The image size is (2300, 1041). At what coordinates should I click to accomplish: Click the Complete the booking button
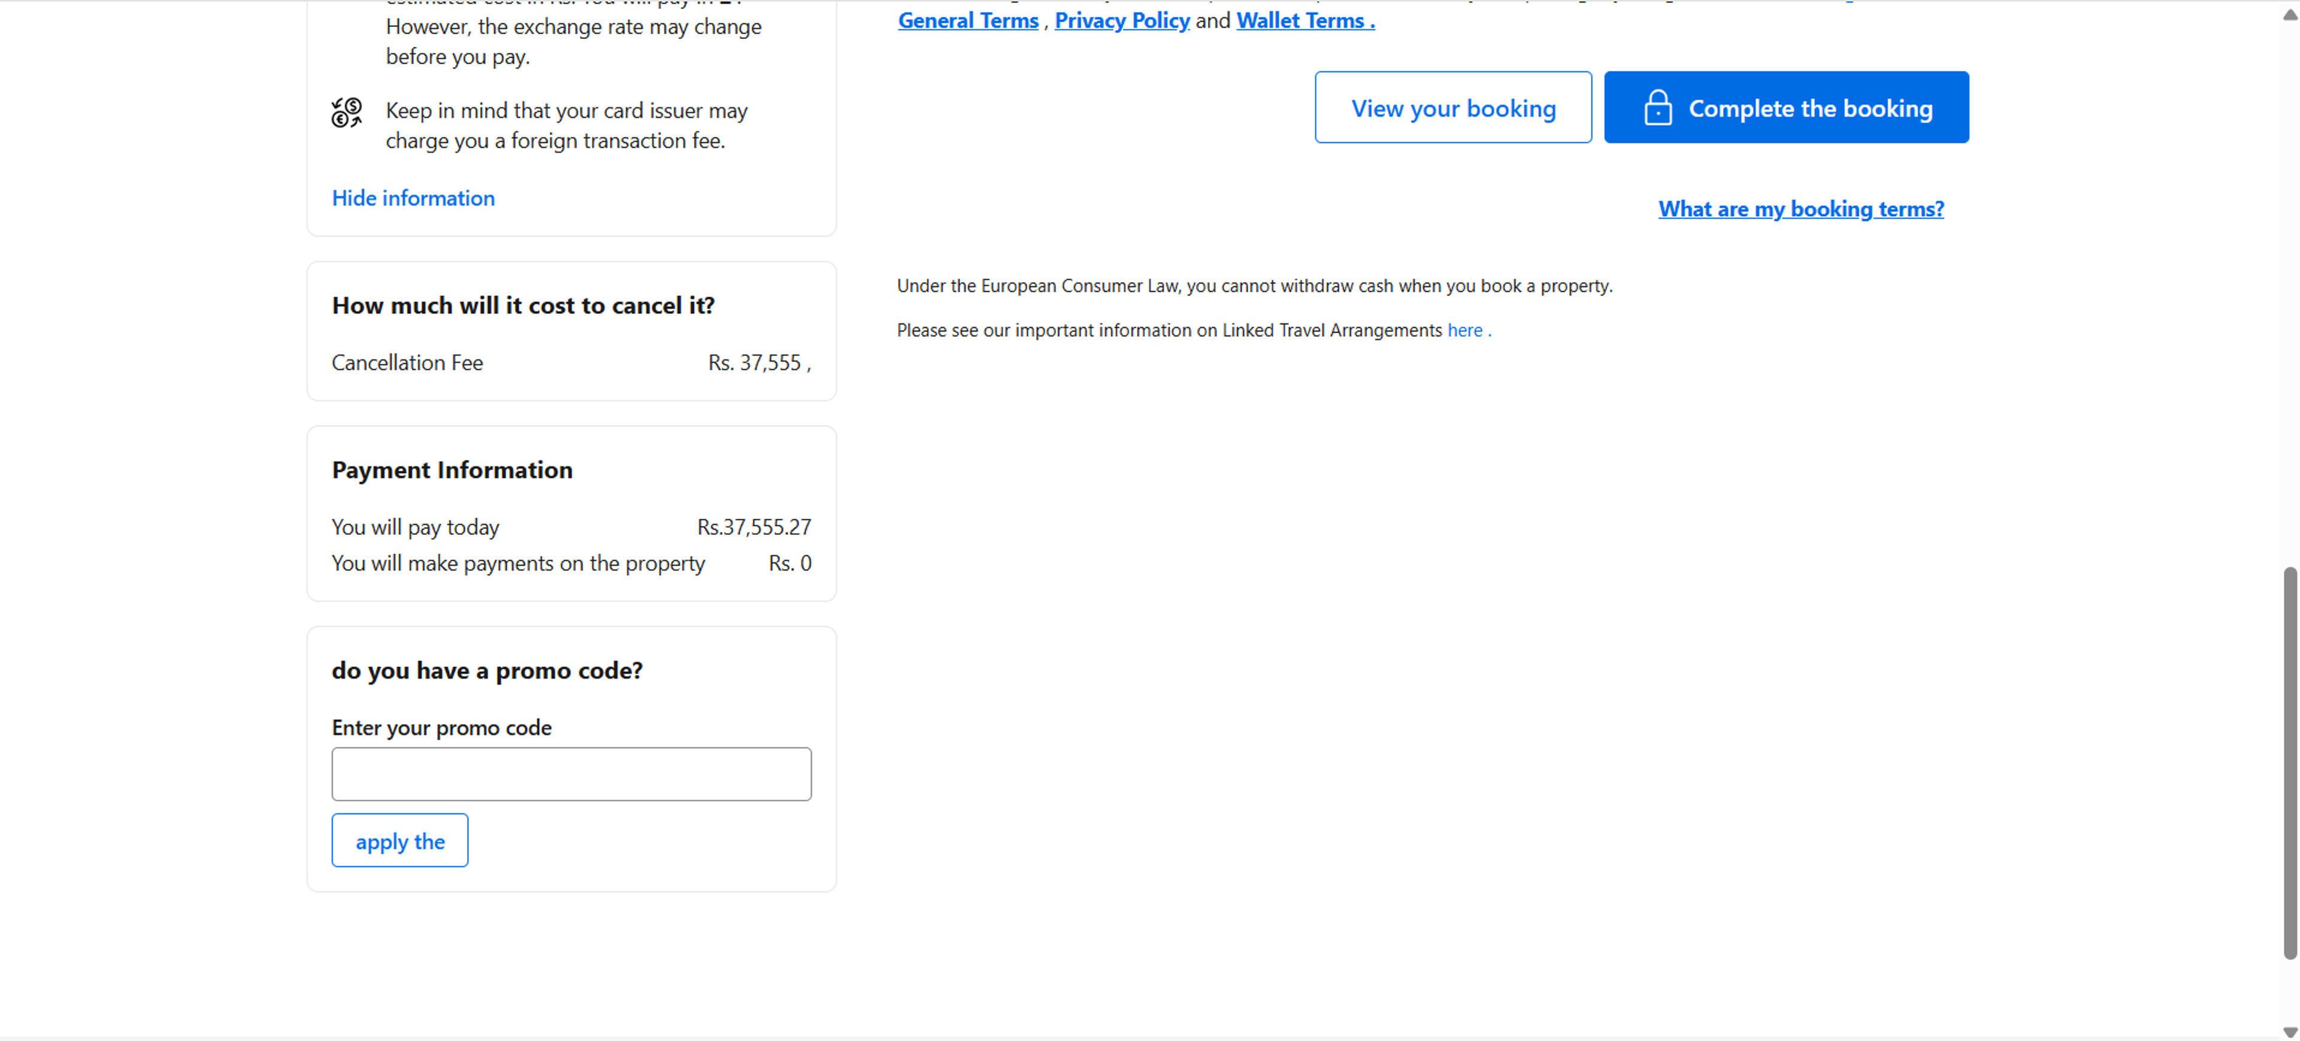click(1785, 107)
